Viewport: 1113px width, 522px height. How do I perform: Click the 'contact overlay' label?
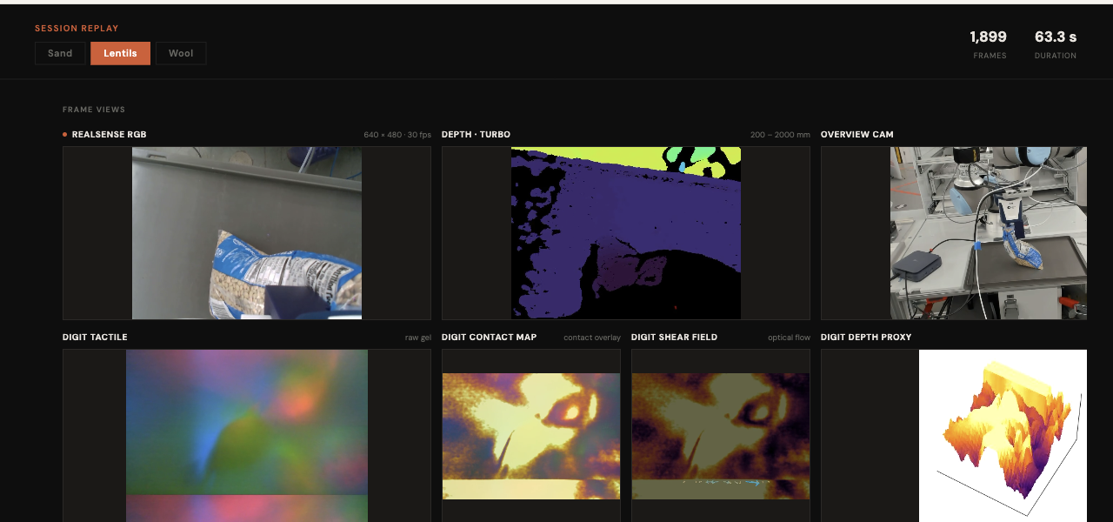pos(592,338)
